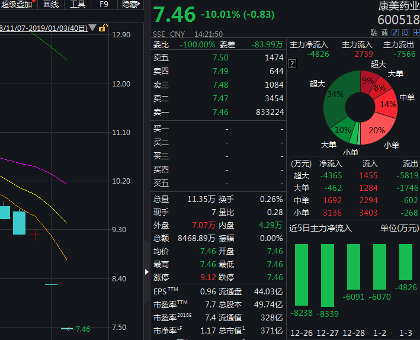The image size is (420, 340).
Task: Click the 通 stock connect indicator
Action: pyautogui.click(x=384, y=33)
